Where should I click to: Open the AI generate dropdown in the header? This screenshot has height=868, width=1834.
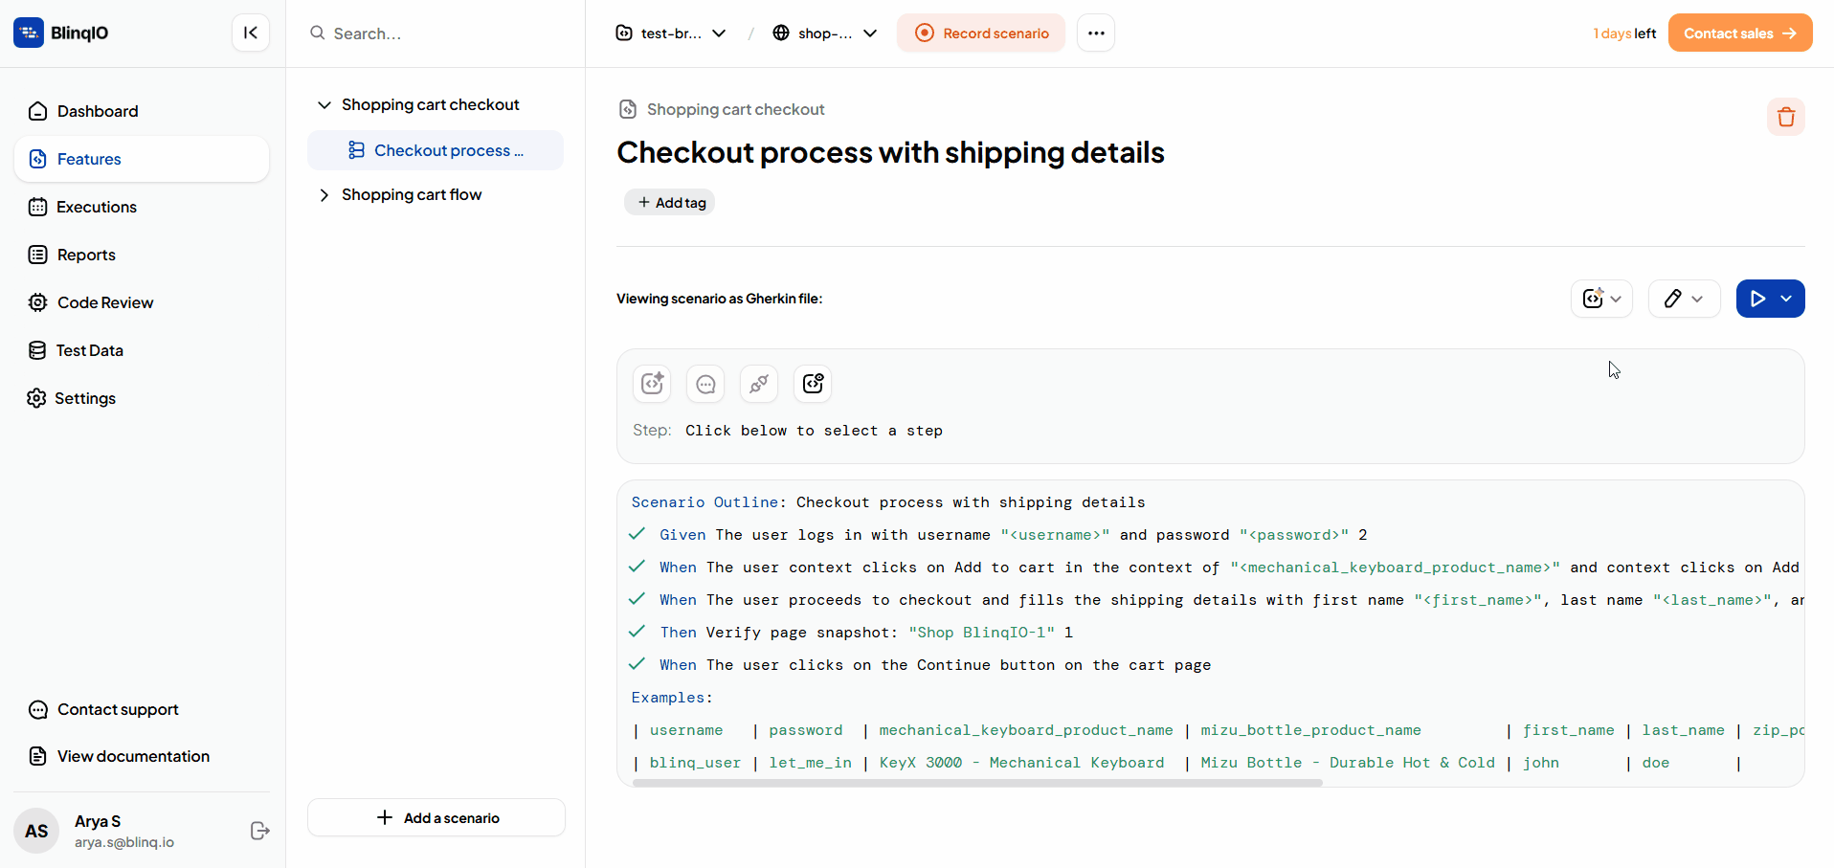coord(1602,299)
